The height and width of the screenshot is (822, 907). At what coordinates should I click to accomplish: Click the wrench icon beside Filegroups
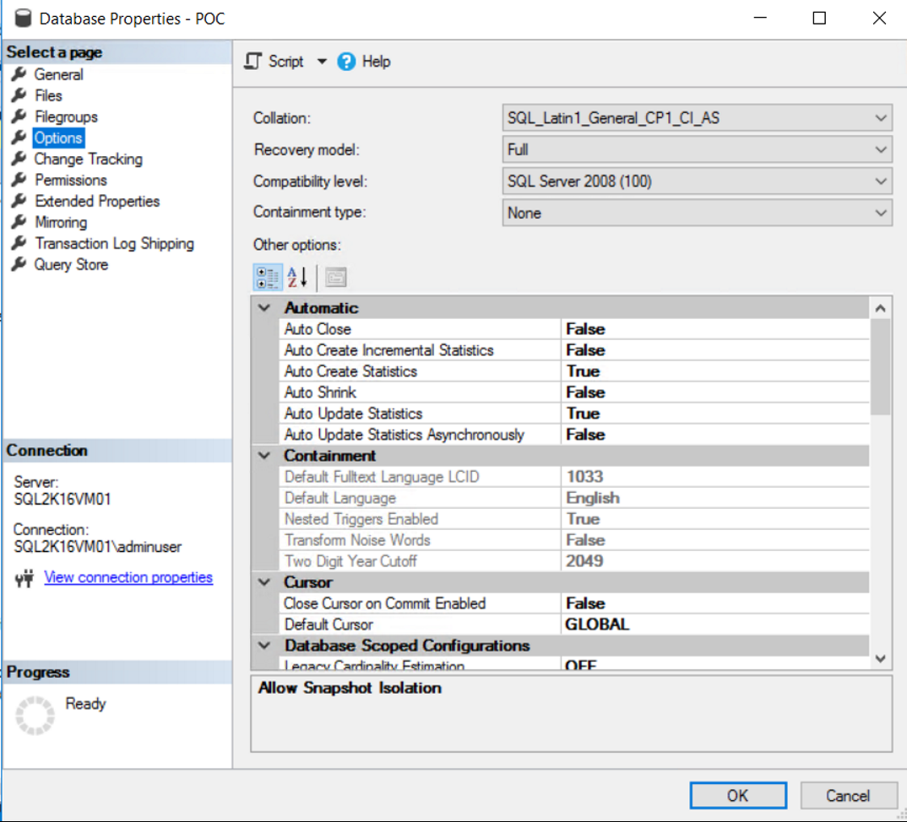(19, 116)
